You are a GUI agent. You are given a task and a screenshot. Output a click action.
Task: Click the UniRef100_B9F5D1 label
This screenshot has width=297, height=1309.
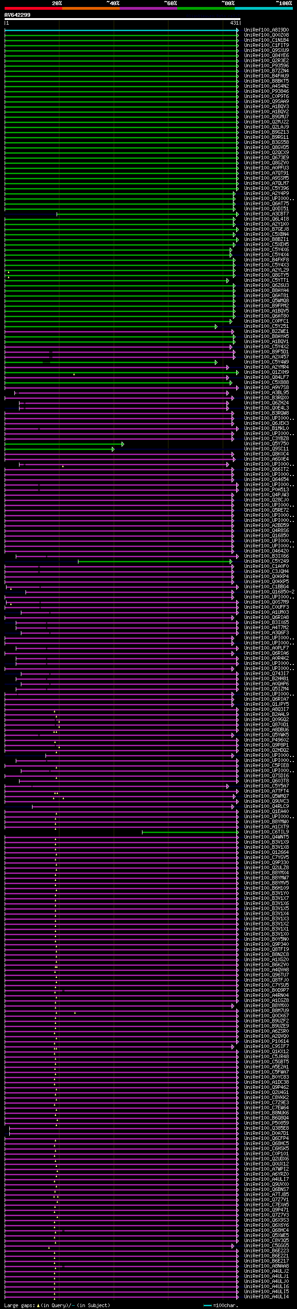point(266,352)
